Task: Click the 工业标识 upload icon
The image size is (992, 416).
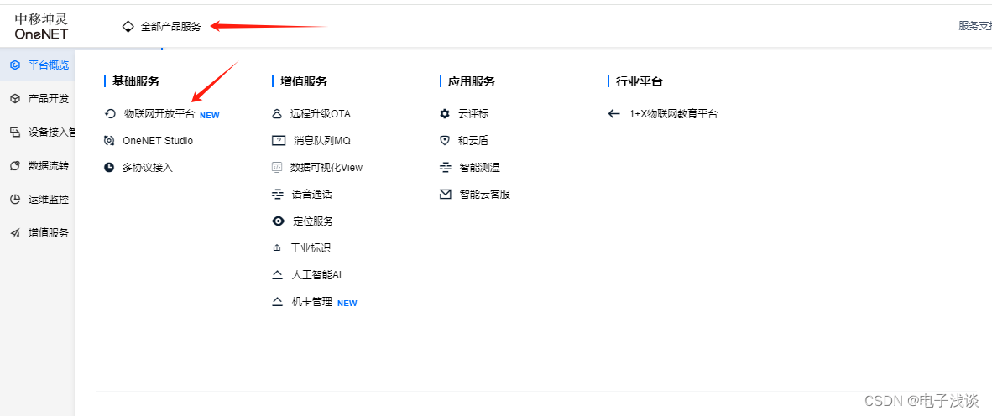Action: click(276, 248)
